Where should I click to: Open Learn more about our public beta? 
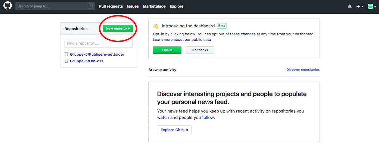tap(182, 40)
